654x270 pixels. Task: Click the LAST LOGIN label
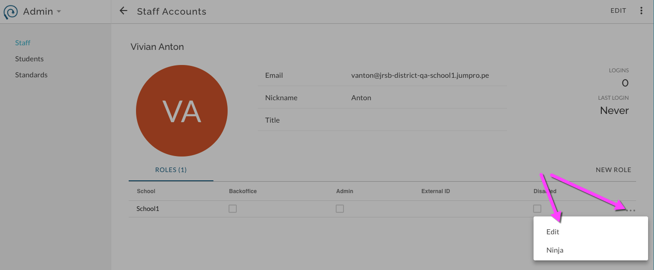(613, 98)
